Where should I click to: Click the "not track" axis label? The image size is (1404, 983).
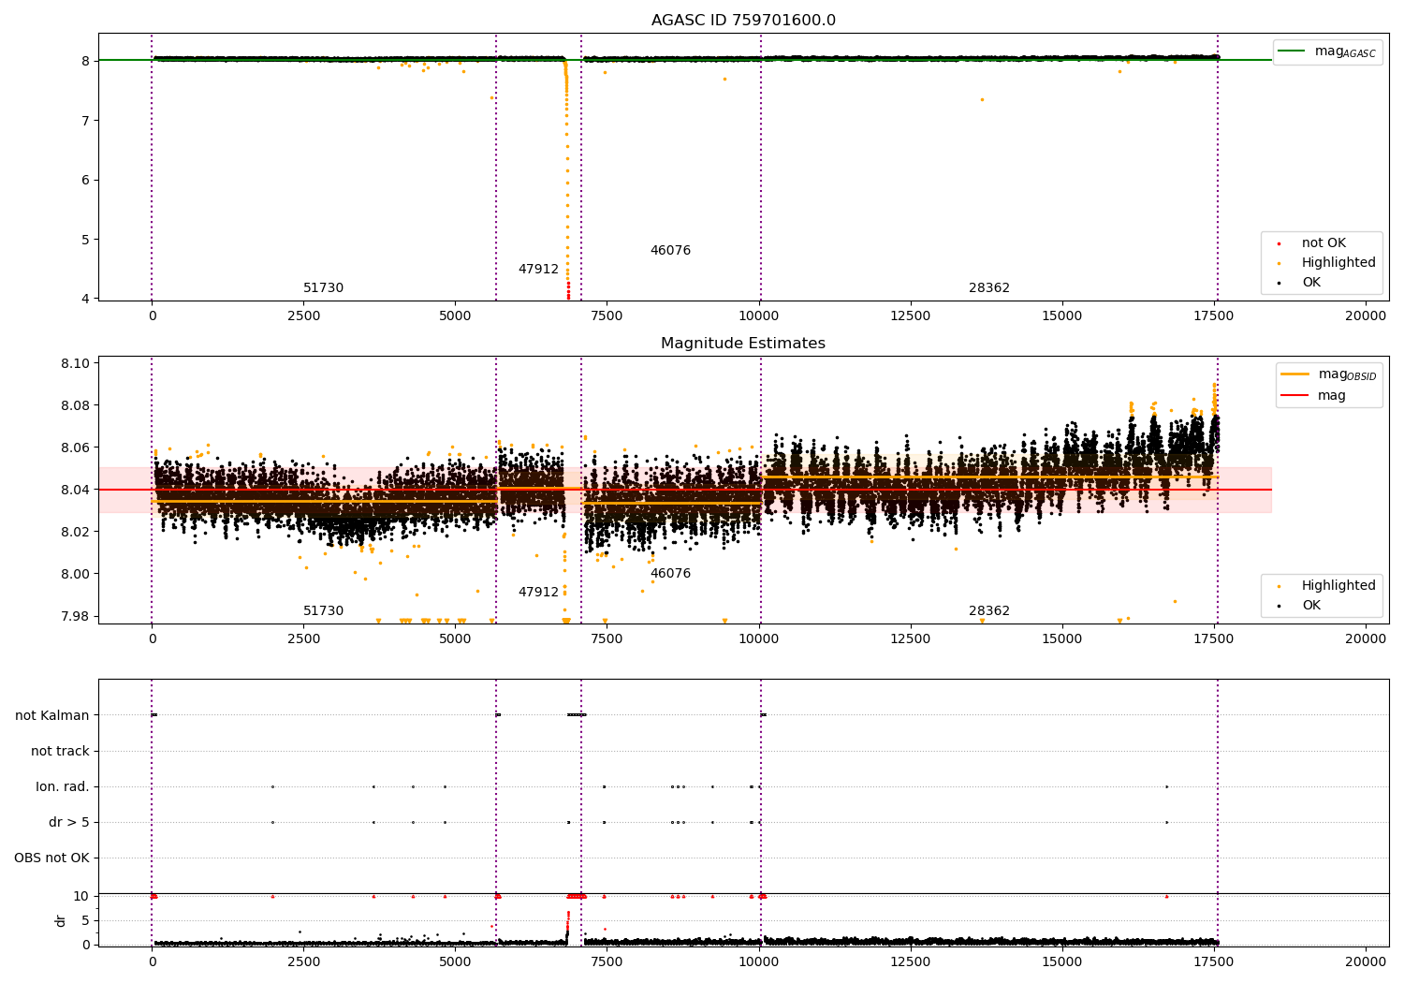click(60, 752)
